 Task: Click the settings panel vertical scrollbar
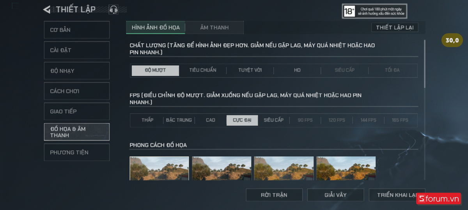[x=425, y=63]
